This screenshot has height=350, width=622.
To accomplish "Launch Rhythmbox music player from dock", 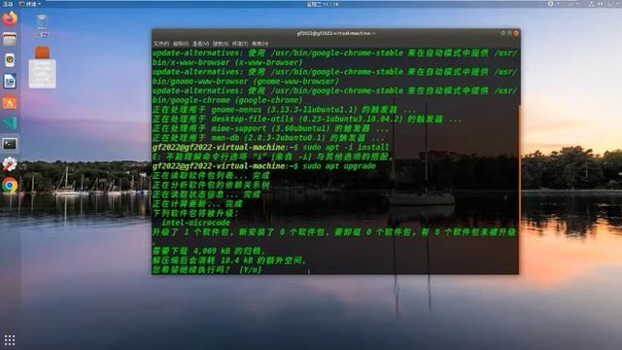I will (x=10, y=60).
